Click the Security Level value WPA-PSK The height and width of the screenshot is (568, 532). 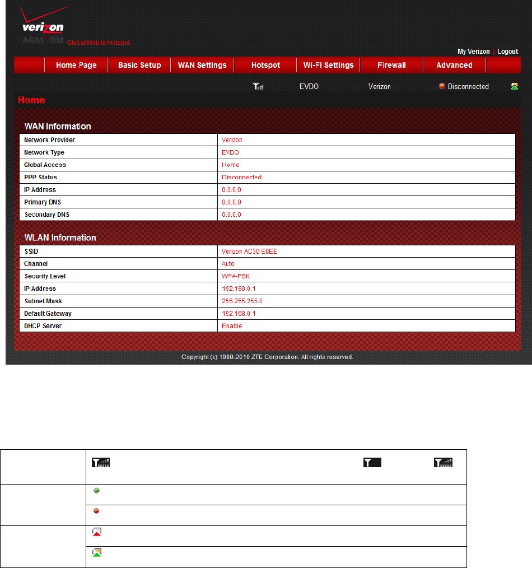coord(236,276)
